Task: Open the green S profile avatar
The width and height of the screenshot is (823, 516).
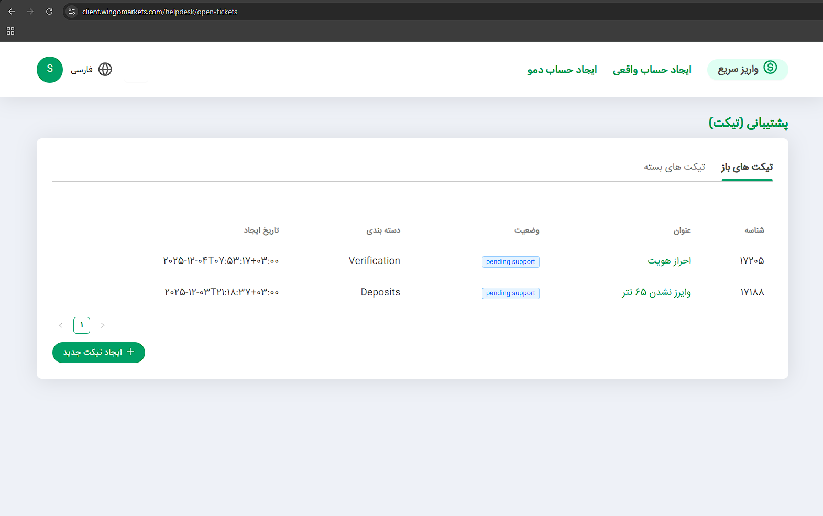Action: click(50, 70)
